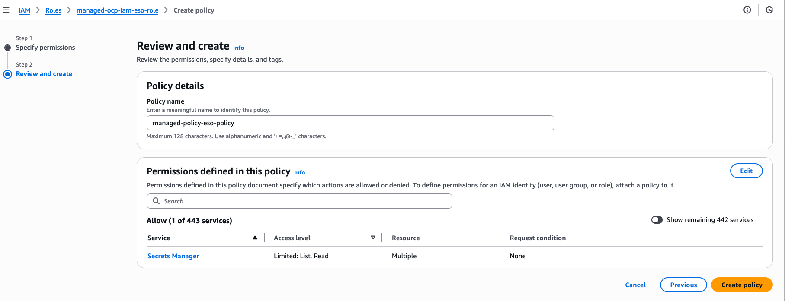Cancel policy creation
This screenshot has width=785, height=301.
635,285
